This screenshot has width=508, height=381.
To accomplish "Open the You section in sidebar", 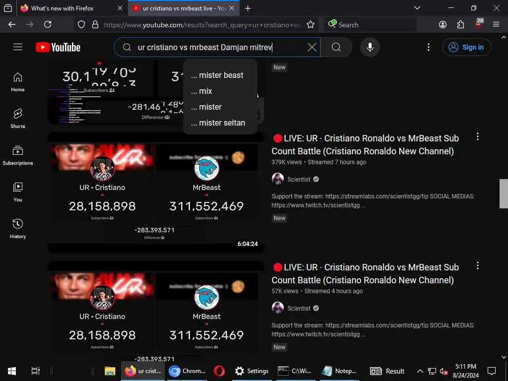I will 18,192.
